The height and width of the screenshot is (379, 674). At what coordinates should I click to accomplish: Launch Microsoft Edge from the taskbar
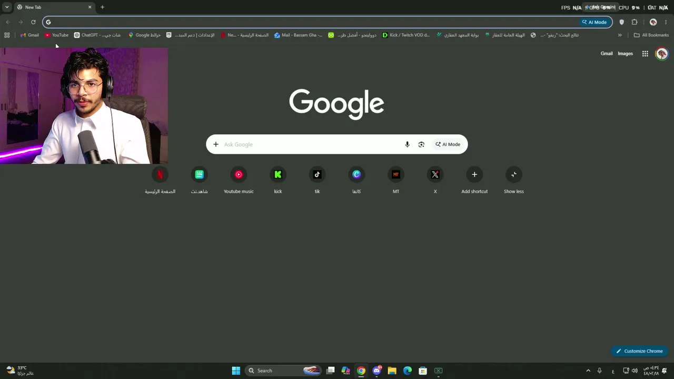click(407, 371)
